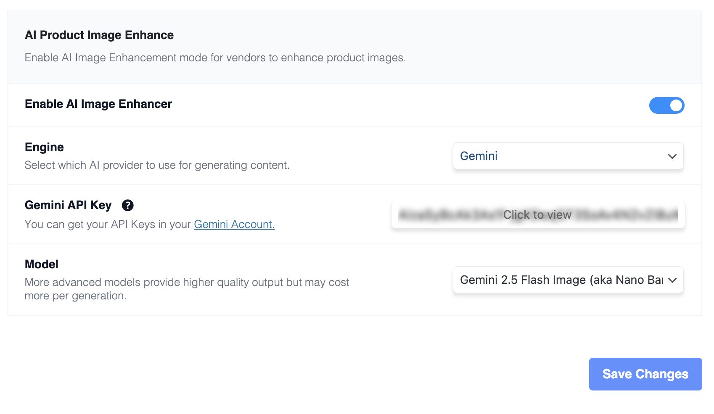Click the Enable AI Image Enhancer label
714x414 pixels.
tap(98, 104)
